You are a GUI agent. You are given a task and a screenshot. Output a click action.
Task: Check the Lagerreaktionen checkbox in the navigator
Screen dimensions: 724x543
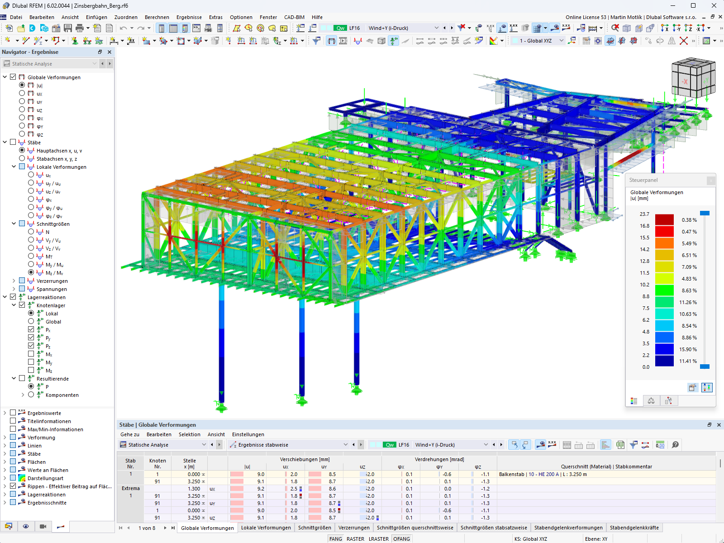pyautogui.click(x=12, y=297)
